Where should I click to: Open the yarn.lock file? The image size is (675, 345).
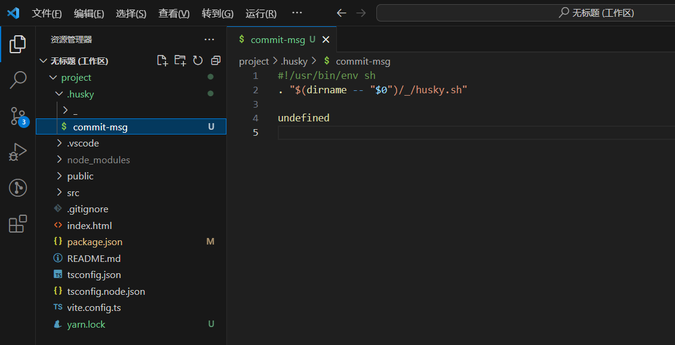[131, 324]
